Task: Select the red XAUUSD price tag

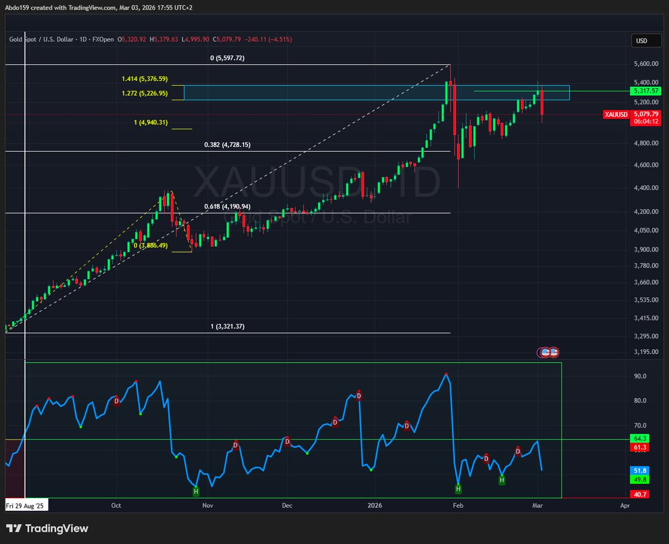Action: (616, 114)
